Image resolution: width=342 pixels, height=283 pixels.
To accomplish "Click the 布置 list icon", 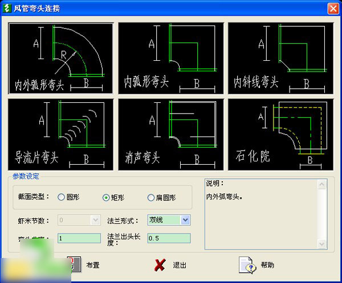I will coord(75,264).
